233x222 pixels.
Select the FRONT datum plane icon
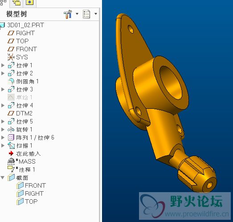[x=11, y=49]
